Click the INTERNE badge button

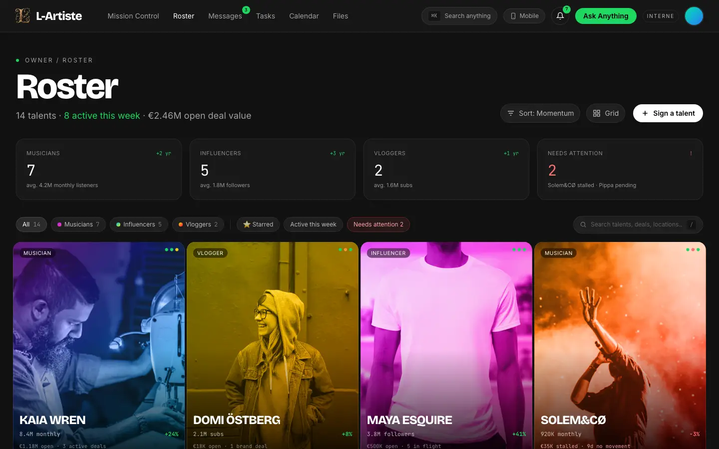pyautogui.click(x=661, y=16)
